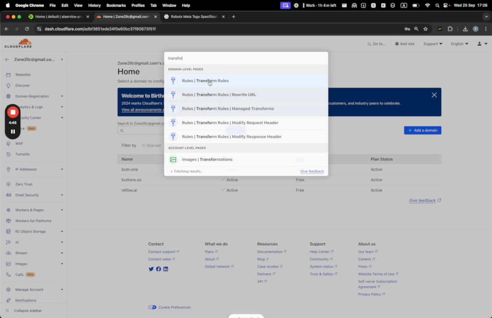This screenshot has width=492, height=318.
Task: Open the English language dropdown
Action: tap(459, 44)
